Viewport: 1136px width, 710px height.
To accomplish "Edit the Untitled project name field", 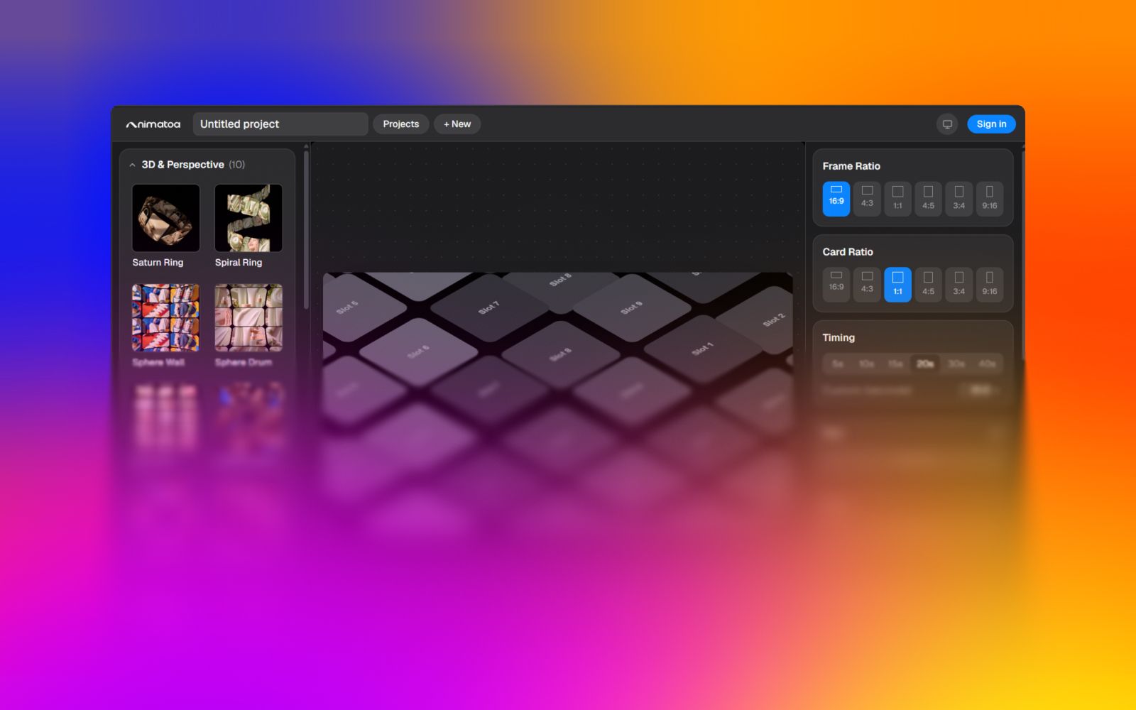I will pos(280,124).
